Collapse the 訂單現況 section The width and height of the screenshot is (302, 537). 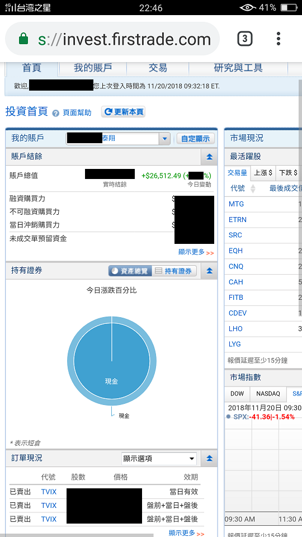210,458
